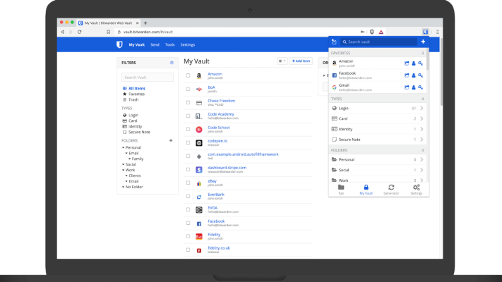The height and width of the screenshot is (282, 502).
Task: Copy Gmail username in popup
Action: [414, 87]
